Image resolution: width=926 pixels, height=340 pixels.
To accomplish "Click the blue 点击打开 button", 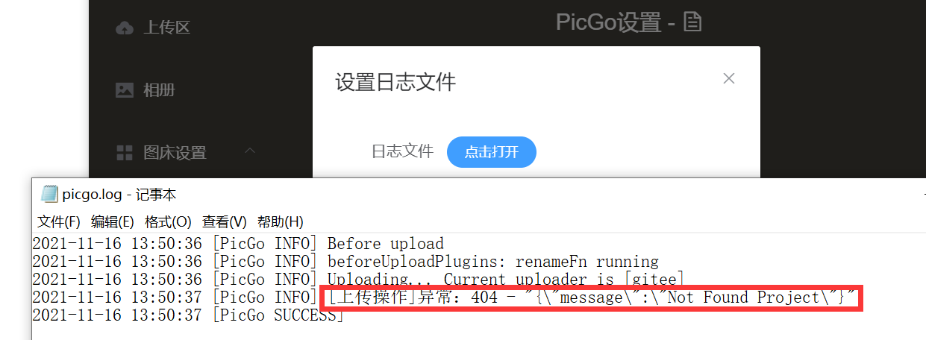I will 492,152.
